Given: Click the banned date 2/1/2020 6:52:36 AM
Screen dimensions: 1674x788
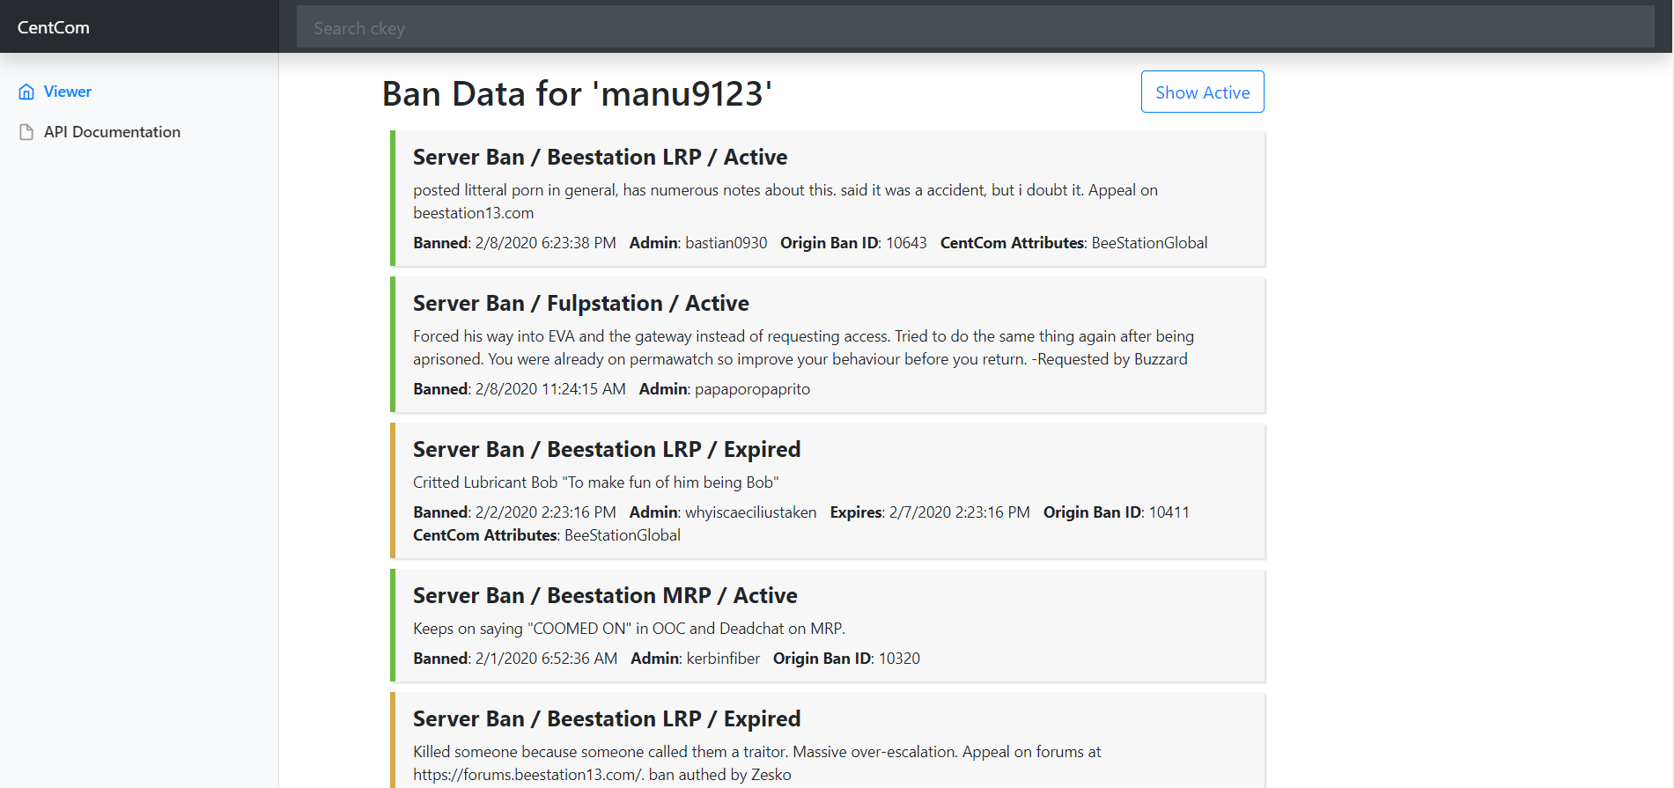Looking at the screenshot, I should coord(546,659).
